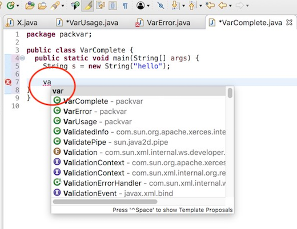
Task: Choose ValidatePipe - sun.java2d.pipe proposal
Action: tap(139, 142)
